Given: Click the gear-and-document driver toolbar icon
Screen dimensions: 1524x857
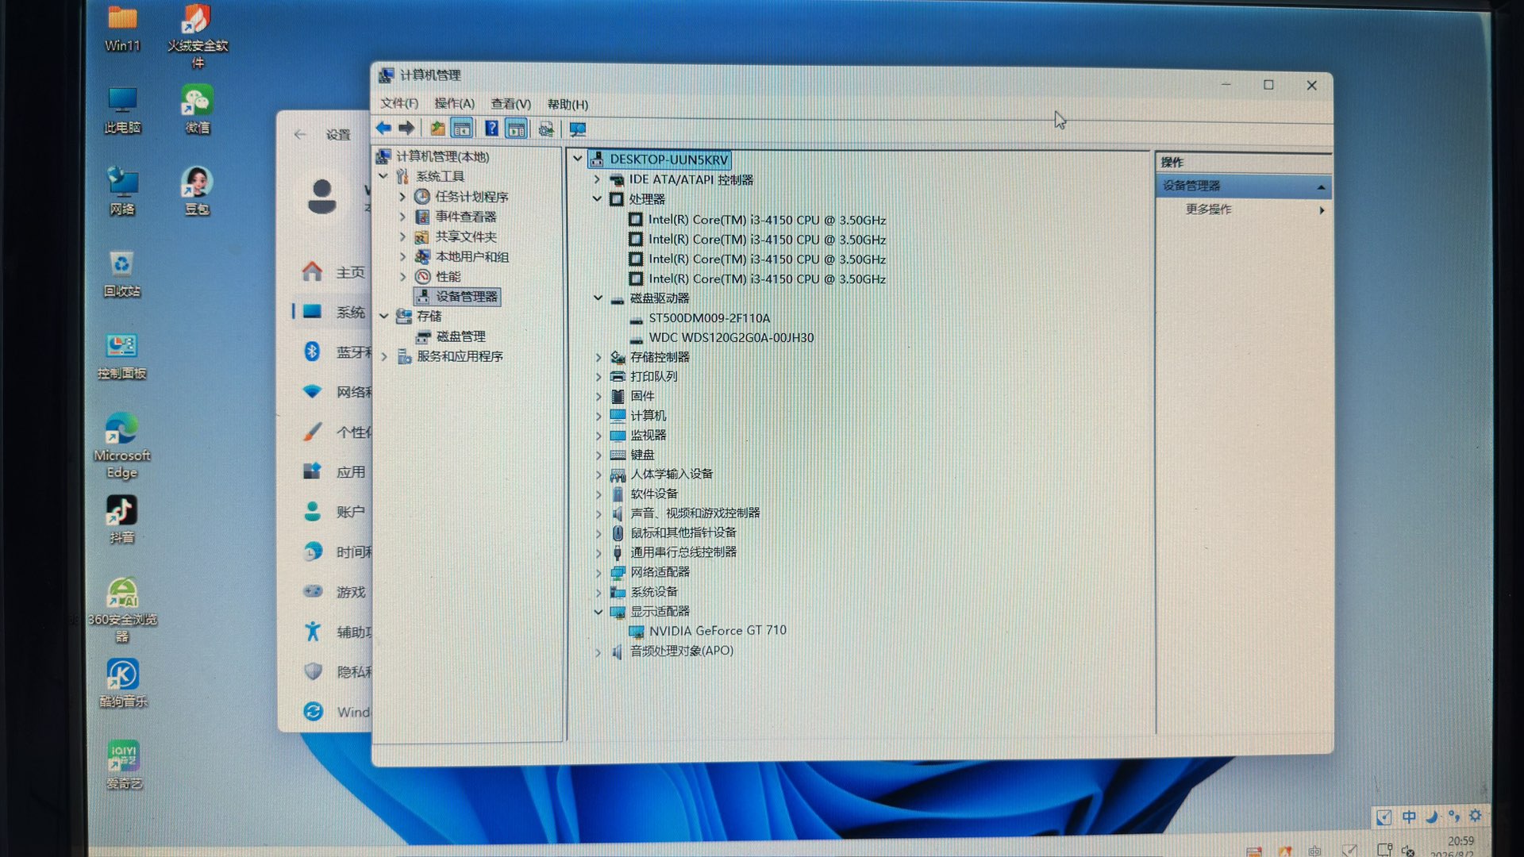Looking at the screenshot, I should 546,129.
